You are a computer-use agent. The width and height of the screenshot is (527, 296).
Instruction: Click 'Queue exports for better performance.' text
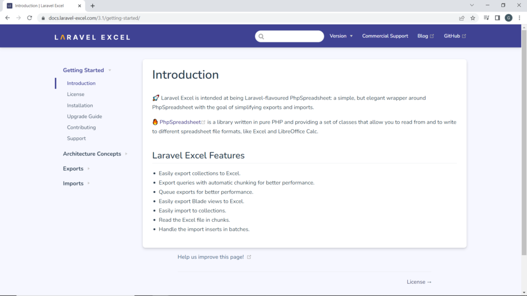(206, 192)
